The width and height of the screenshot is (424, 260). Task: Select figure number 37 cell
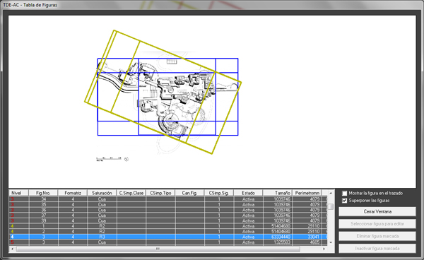[43, 215]
